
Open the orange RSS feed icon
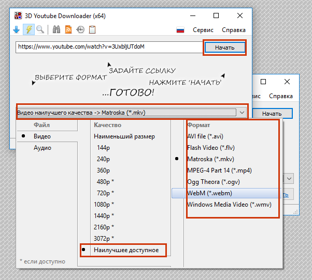coord(68,29)
